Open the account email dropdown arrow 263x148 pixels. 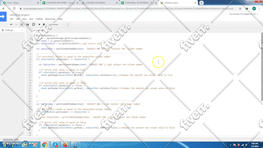(258, 14)
